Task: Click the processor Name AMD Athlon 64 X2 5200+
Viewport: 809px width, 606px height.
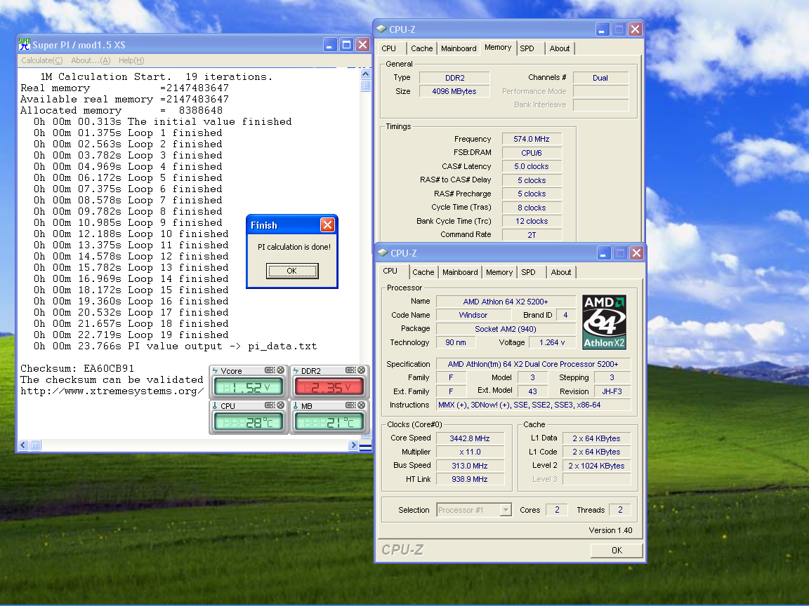Action: point(506,302)
